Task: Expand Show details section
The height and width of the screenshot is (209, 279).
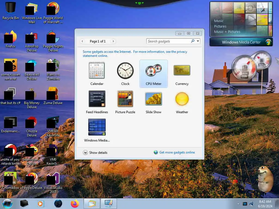Action: click(95, 152)
